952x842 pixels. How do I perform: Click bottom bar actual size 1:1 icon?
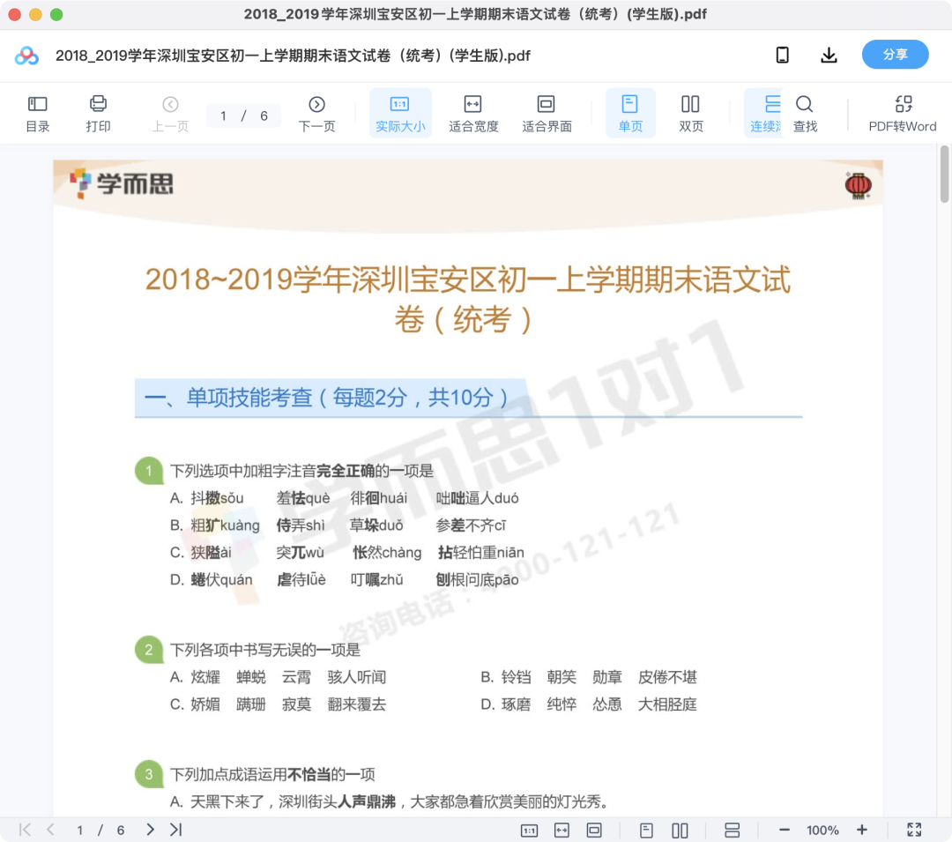[x=530, y=831]
